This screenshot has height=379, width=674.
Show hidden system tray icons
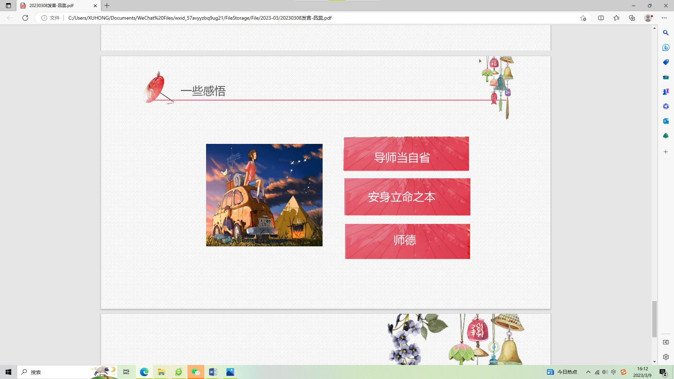588,372
